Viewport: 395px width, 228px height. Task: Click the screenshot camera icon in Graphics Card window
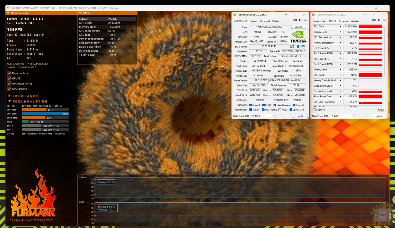(x=295, y=20)
